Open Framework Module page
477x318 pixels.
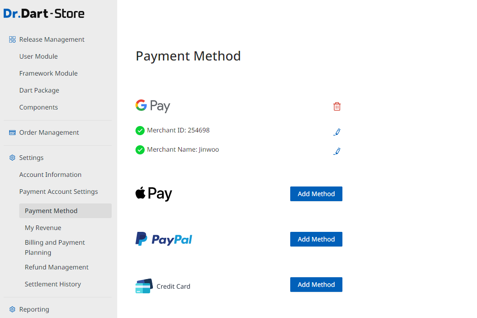click(49, 73)
